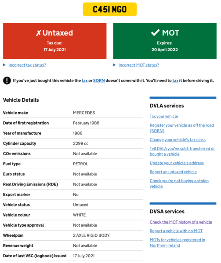The width and height of the screenshot is (221, 263).
Task: Open Tax your vehicle link
Action: [x=164, y=117]
